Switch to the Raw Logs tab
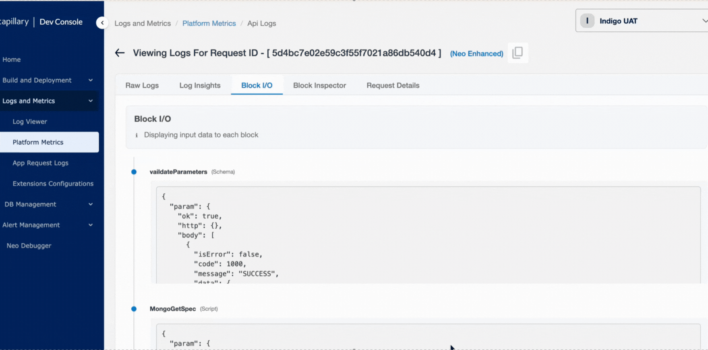Viewport: 708px width, 350px height. coord(142,85)
